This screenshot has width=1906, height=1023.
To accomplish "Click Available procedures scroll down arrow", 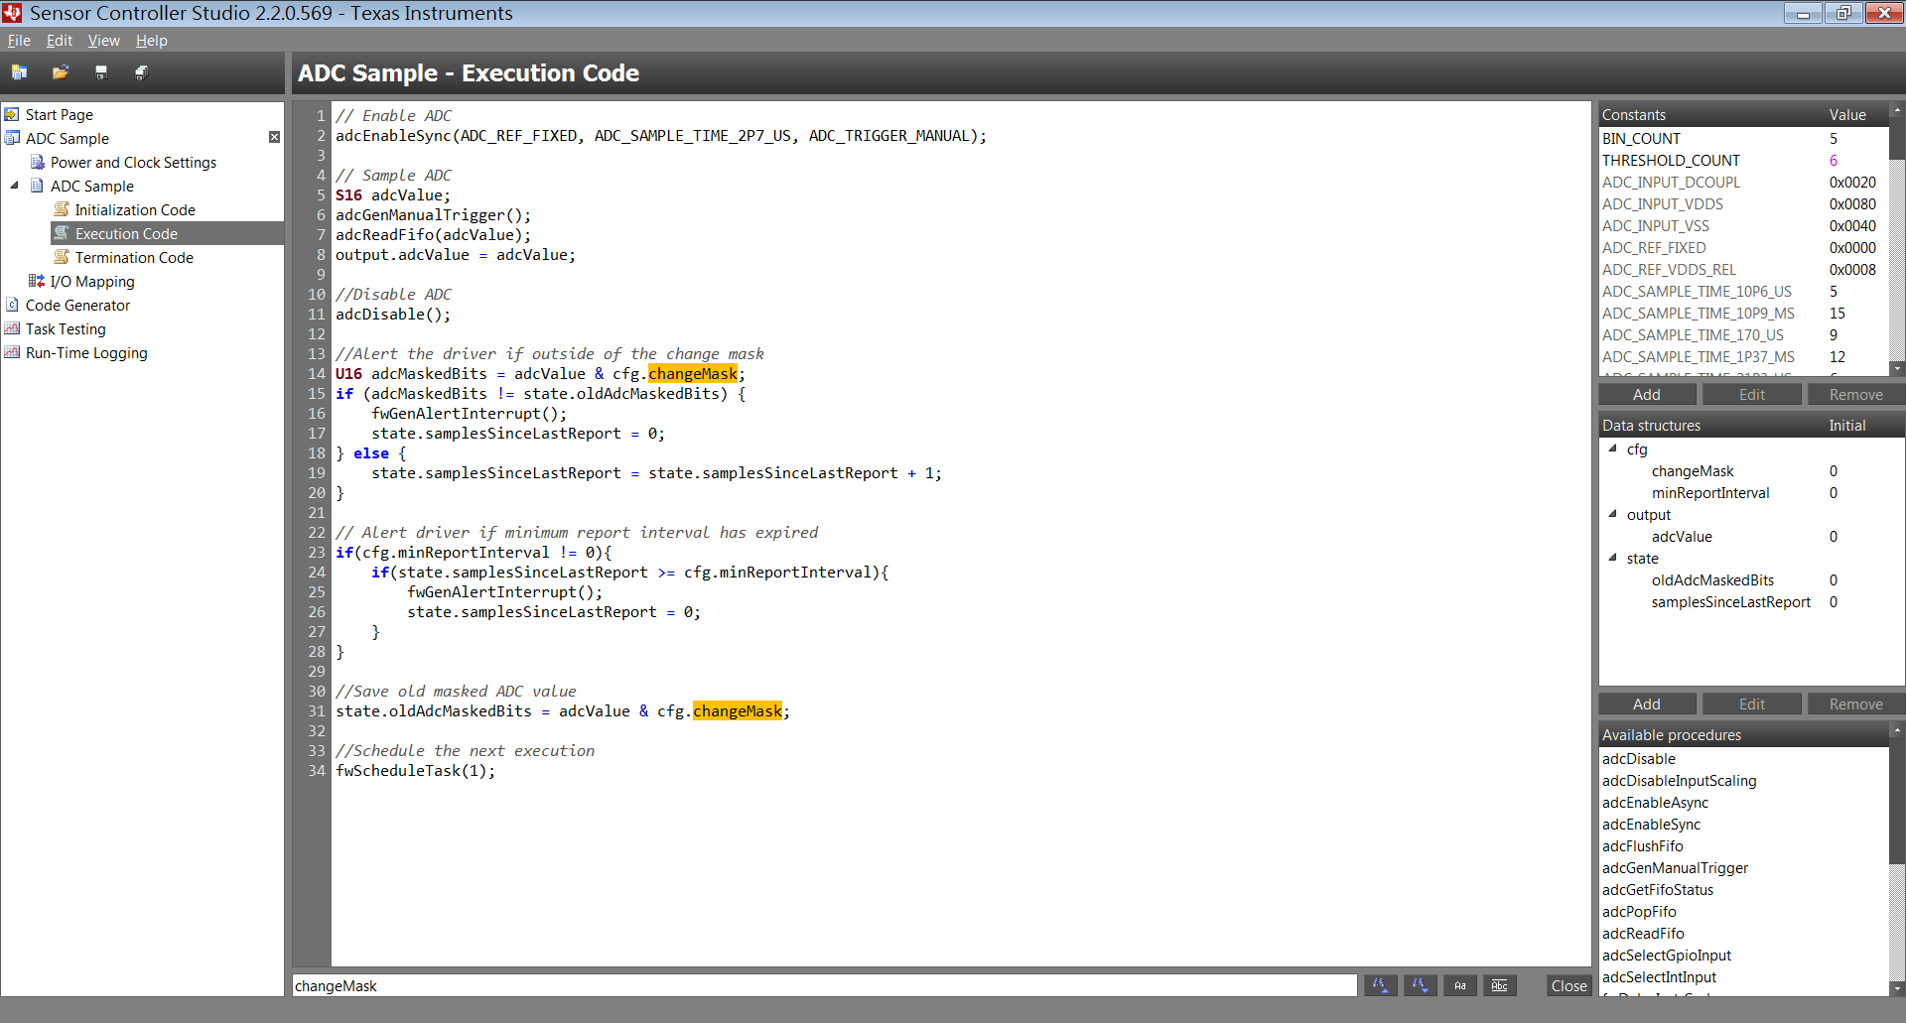I will point(1897,988).
